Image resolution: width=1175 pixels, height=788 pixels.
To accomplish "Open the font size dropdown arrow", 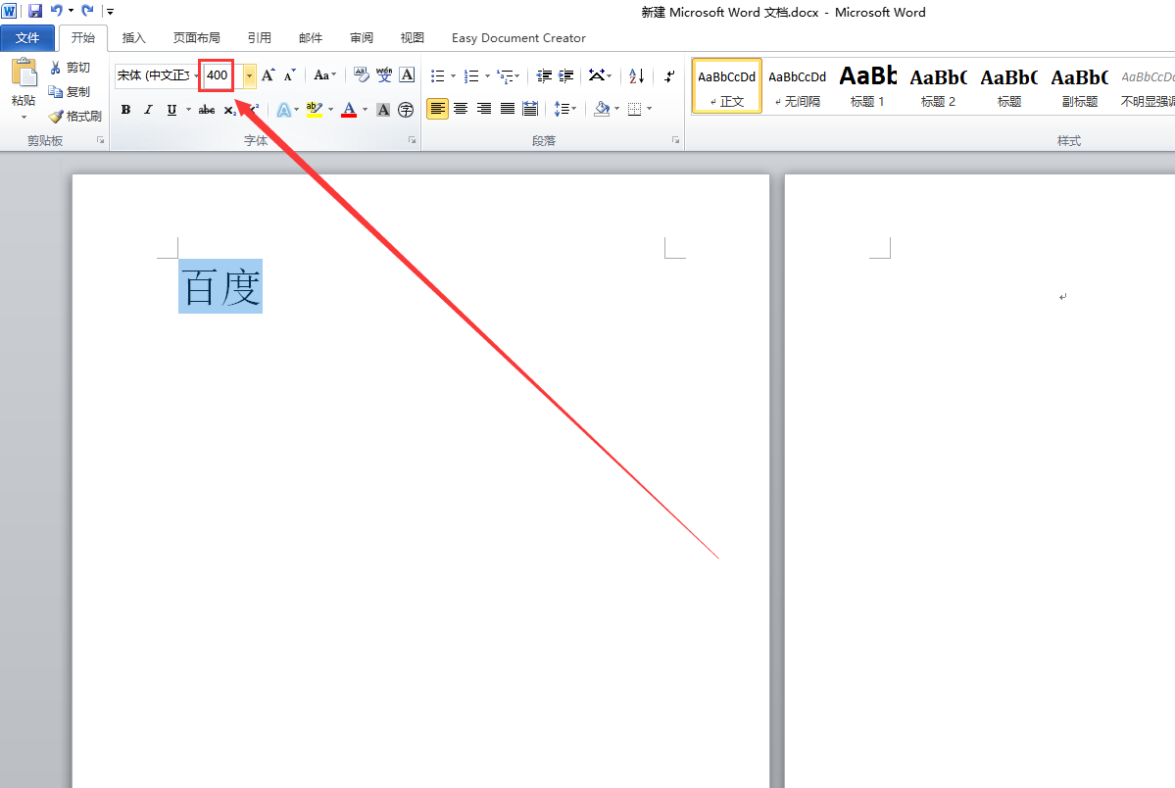I will [x=249, y=74].
